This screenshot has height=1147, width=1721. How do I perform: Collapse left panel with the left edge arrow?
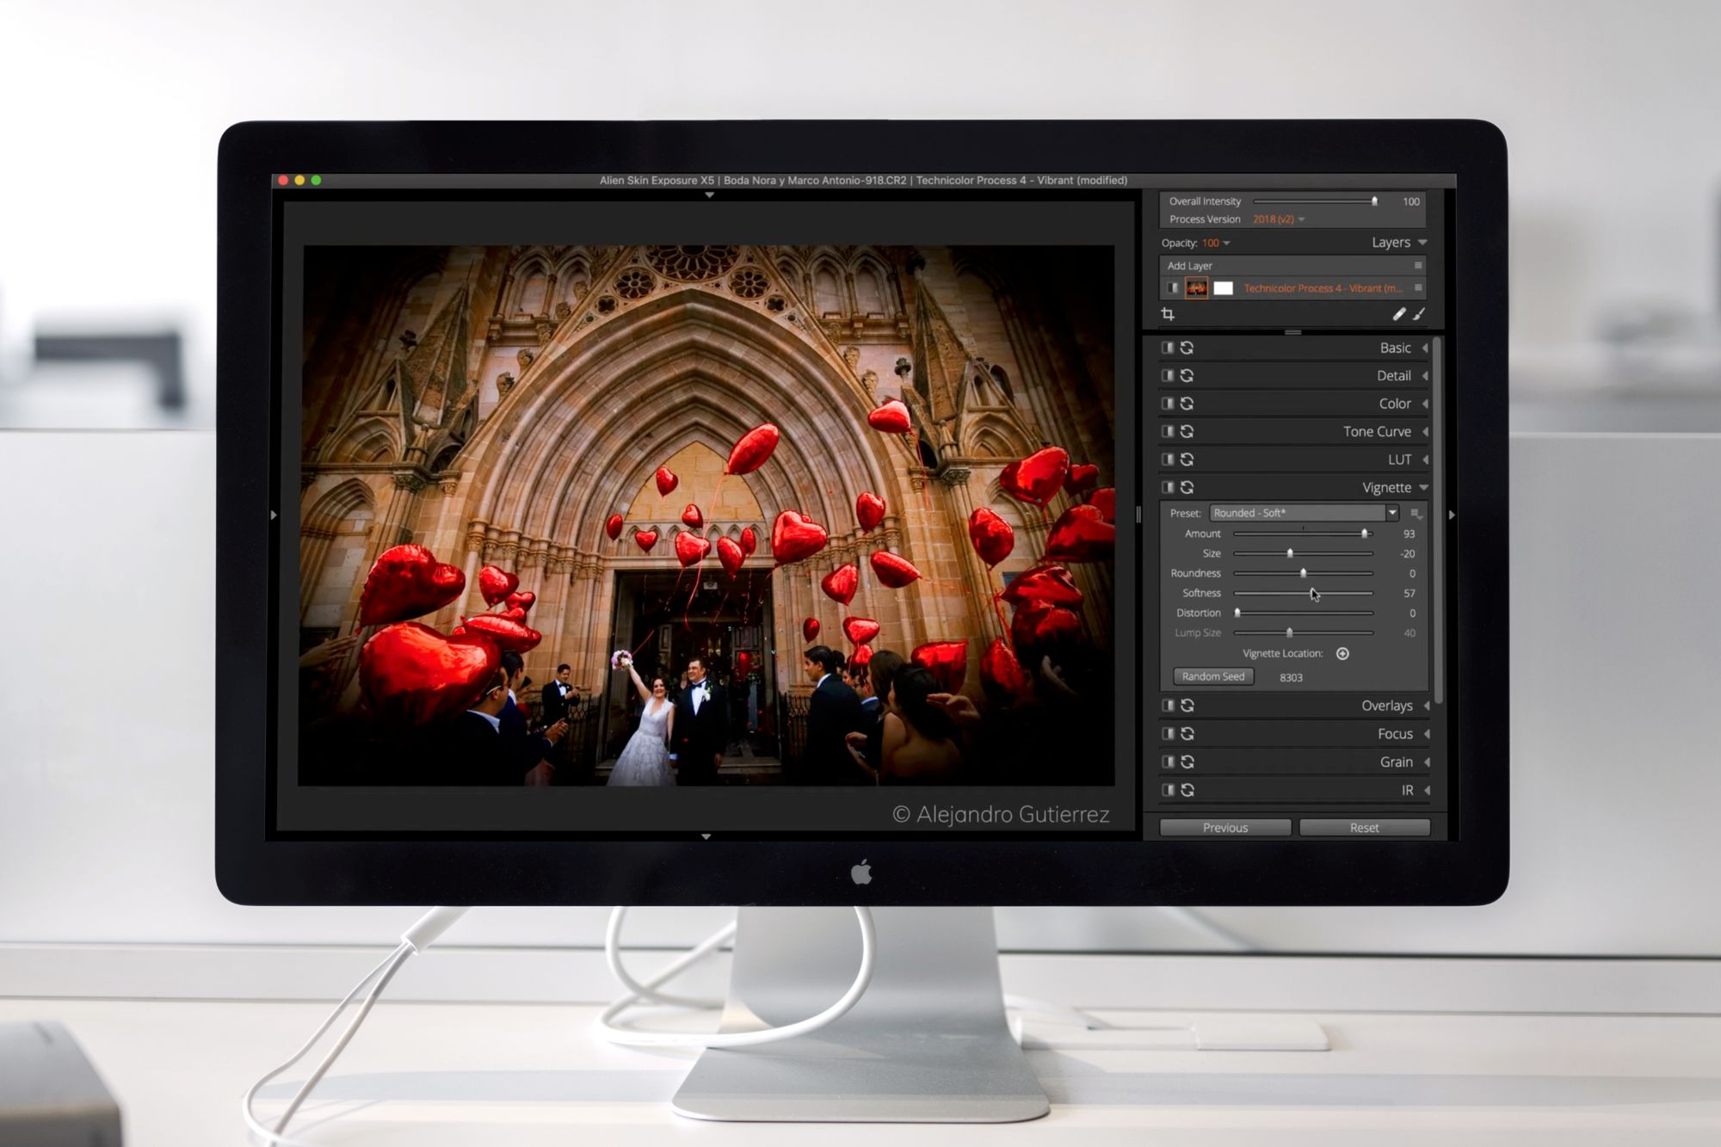pyautogui.click(x=274, y=515)
